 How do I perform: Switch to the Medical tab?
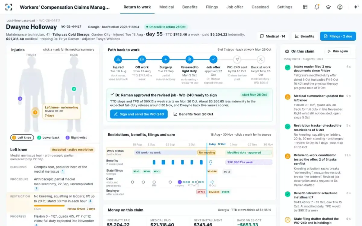[x=167, y=7]
